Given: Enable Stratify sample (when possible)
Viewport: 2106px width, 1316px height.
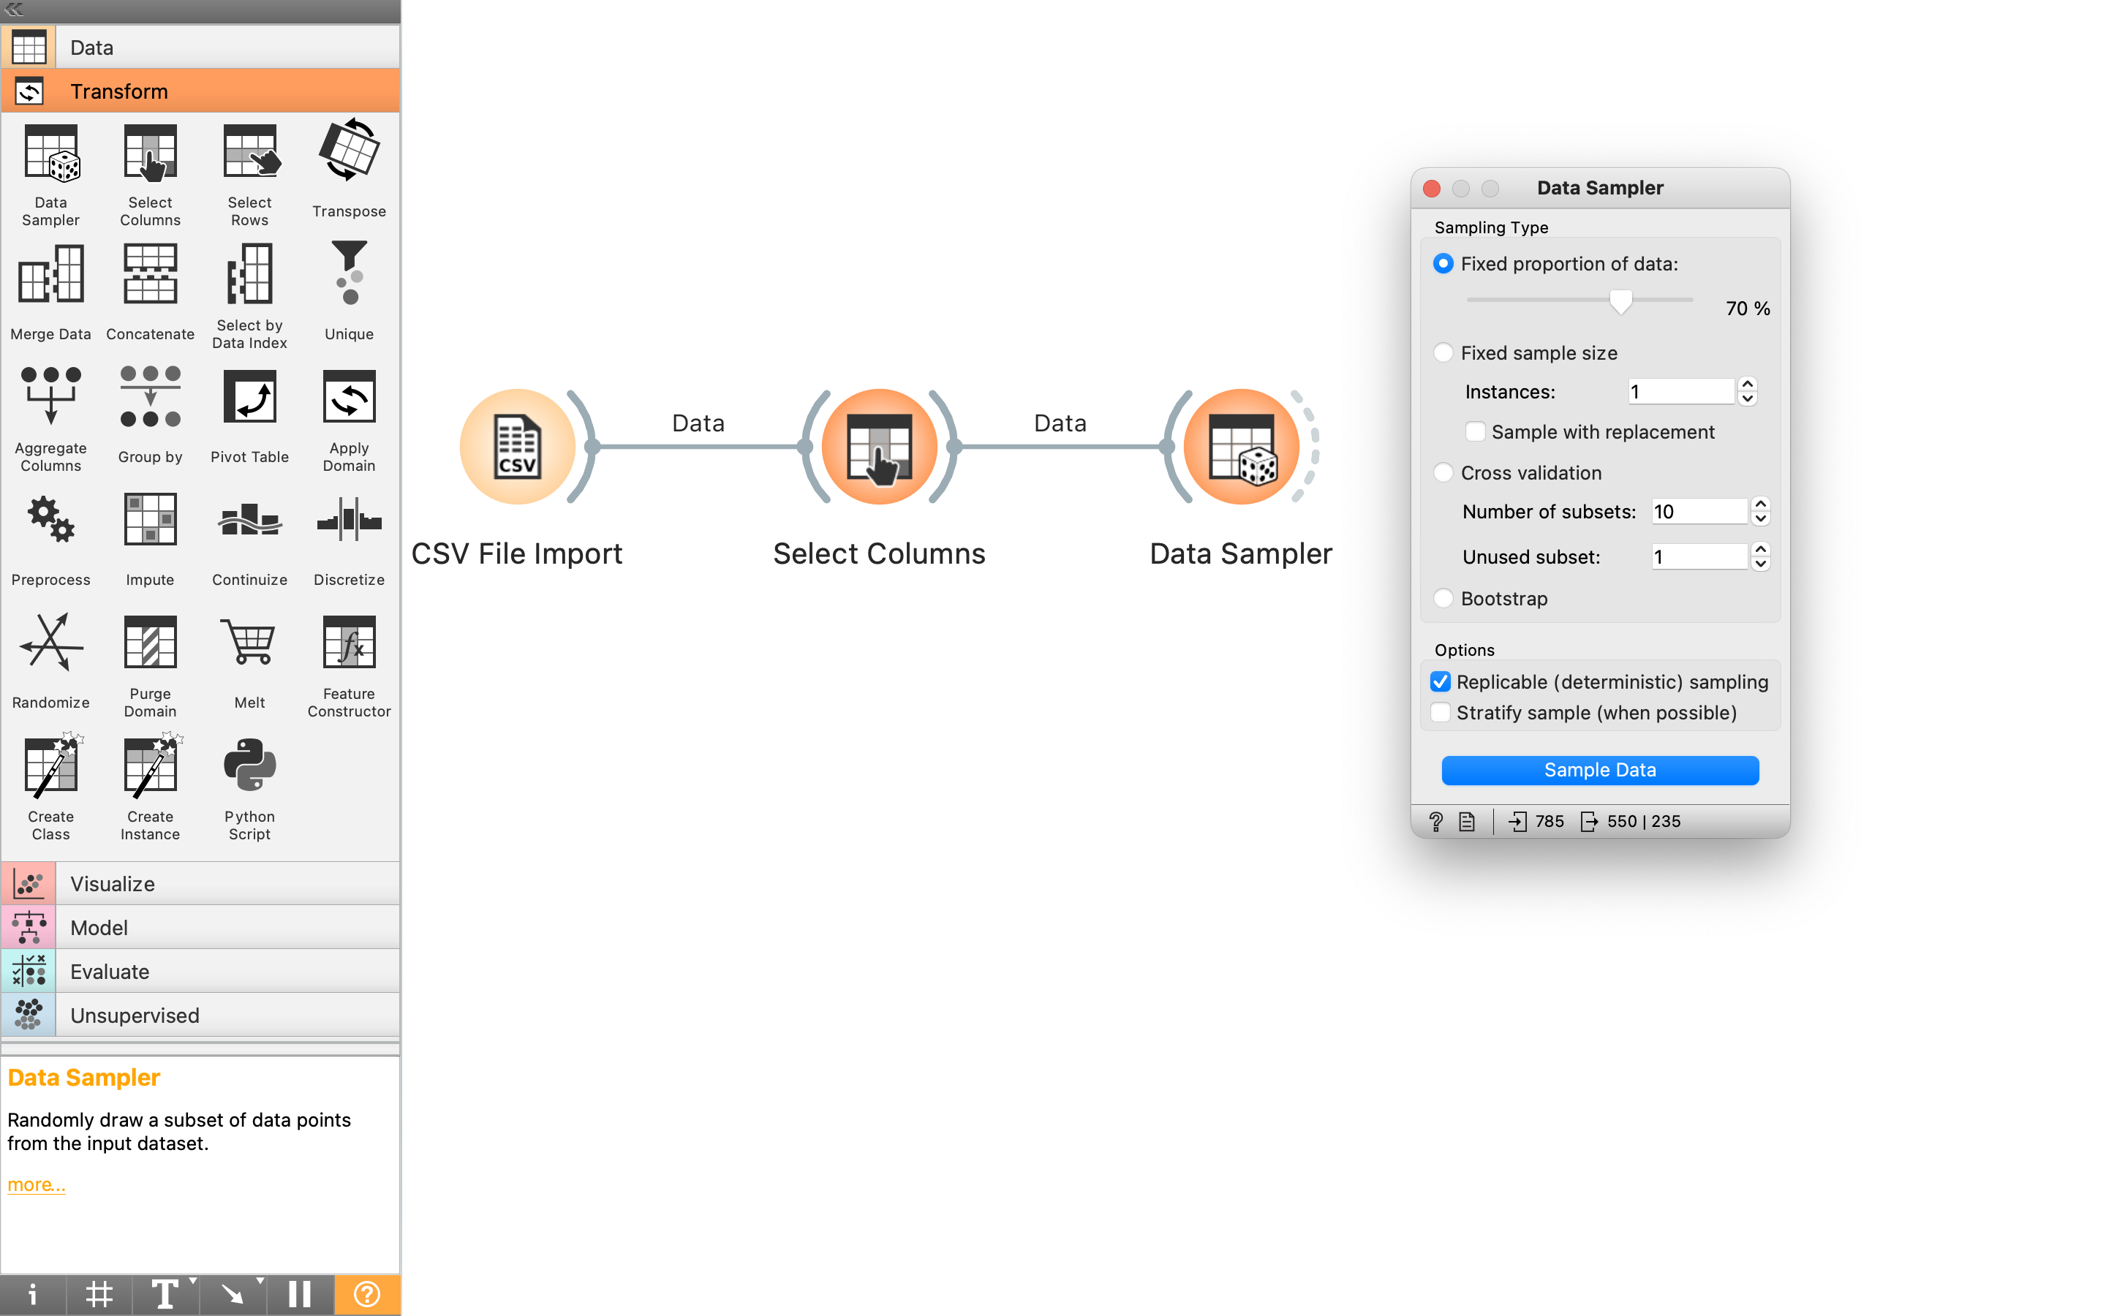Looking at the screenshot, I should [x=1441, y=712].
